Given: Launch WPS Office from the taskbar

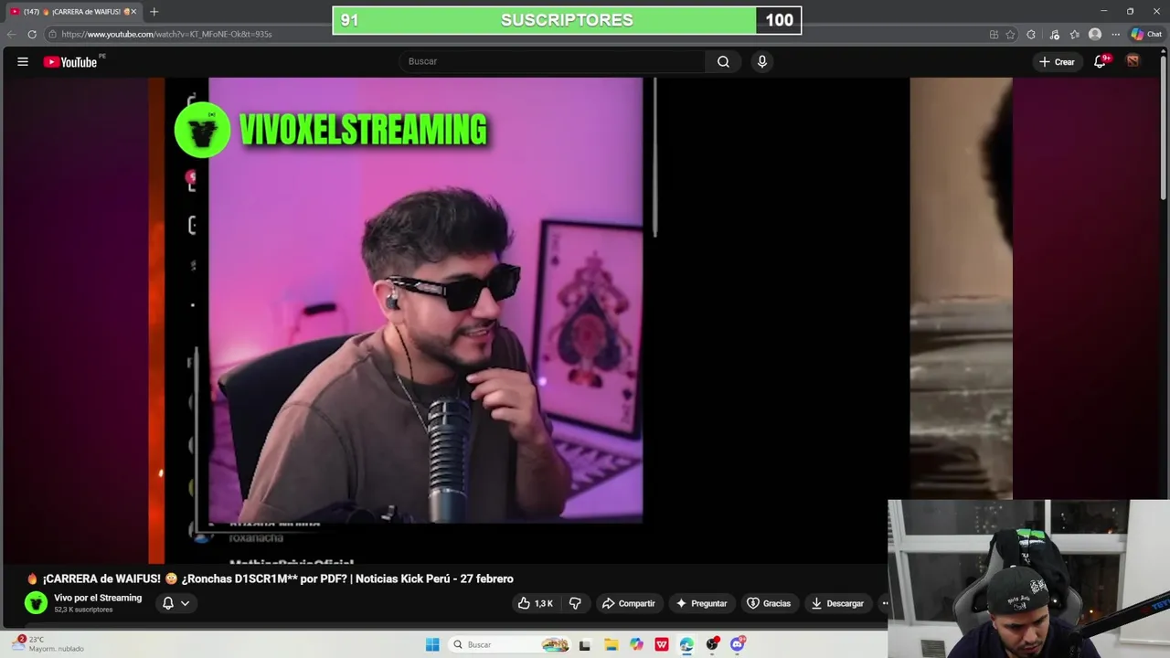Looking at the screenshot, I should pos(662,644).
